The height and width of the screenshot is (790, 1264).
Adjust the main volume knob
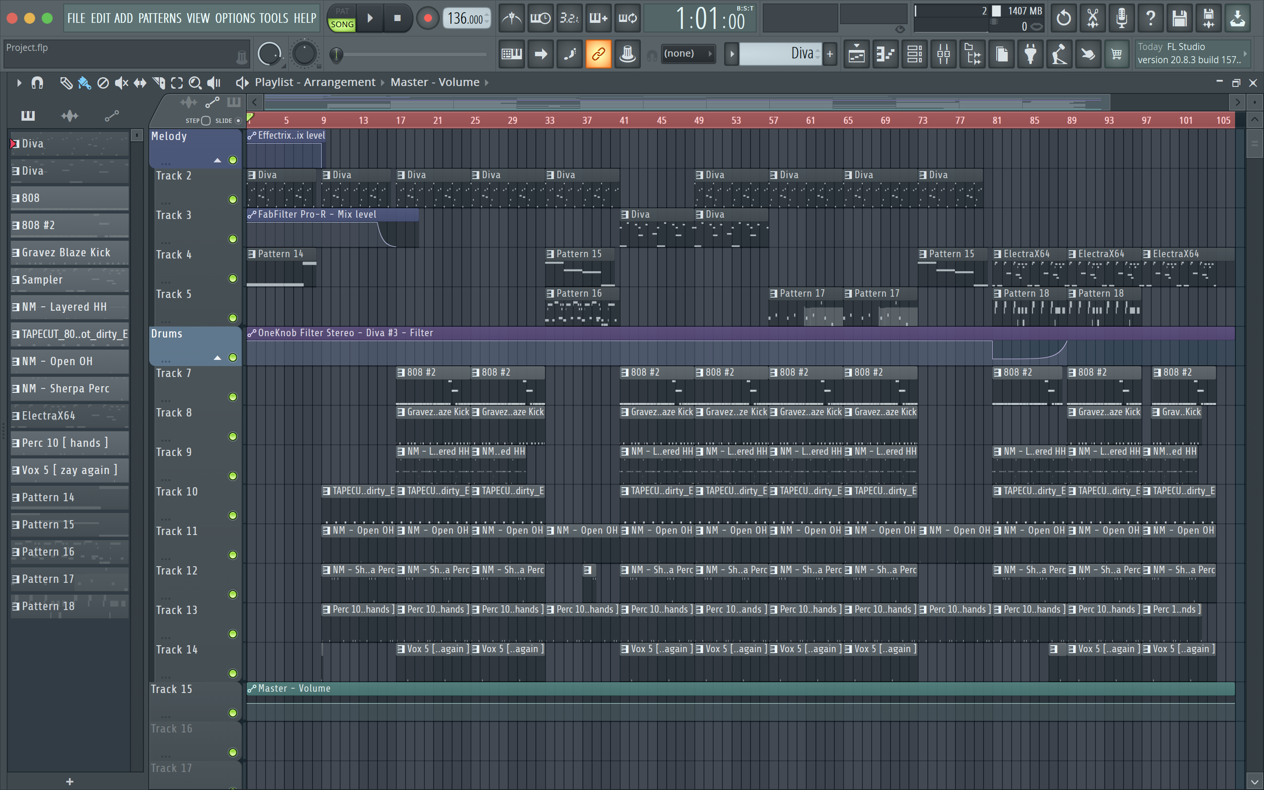pyautogui.click(x=269, y=54)
